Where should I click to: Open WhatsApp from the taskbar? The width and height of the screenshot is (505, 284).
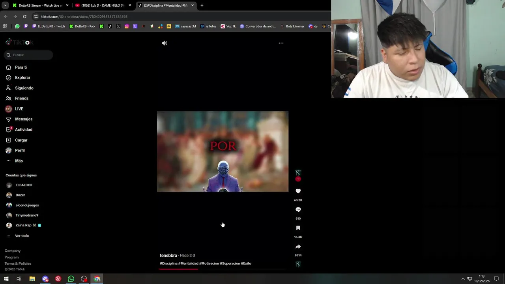pos(71,279)
